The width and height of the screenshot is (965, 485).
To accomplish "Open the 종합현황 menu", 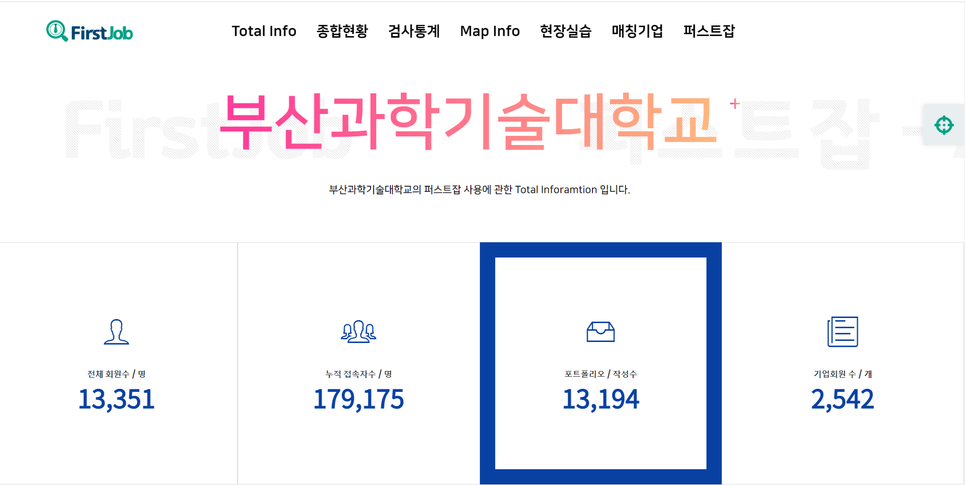I will point(342,31).
